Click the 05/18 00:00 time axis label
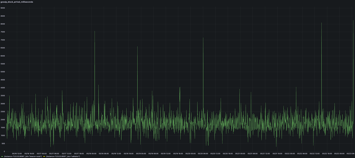The image size is (355, 158). click(x=92, y=153)
